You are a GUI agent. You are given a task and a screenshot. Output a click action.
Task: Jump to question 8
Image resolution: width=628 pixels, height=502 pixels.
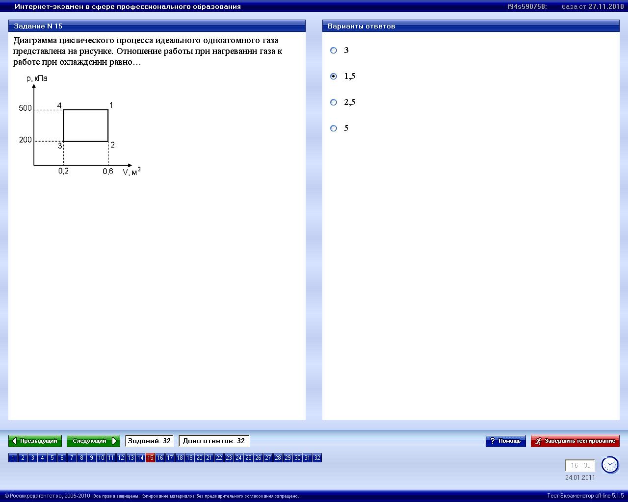(x=81, y=458)
